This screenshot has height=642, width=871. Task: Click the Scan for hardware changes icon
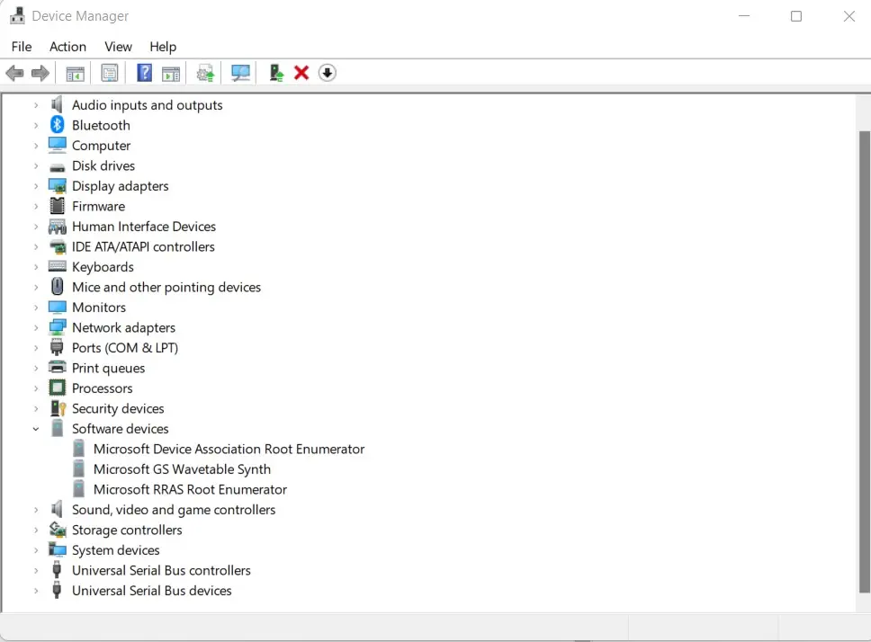tap(240, 72)
